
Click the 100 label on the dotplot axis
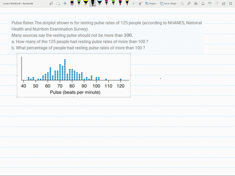coord(96,86)
